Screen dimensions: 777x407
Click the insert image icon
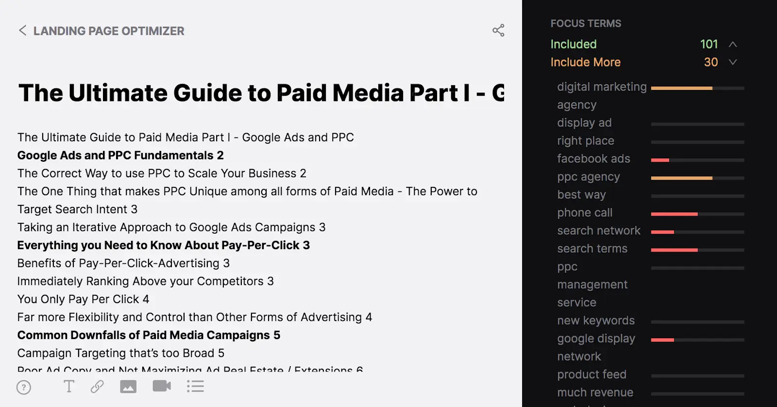pyautogui.click(x=128, y=387)
